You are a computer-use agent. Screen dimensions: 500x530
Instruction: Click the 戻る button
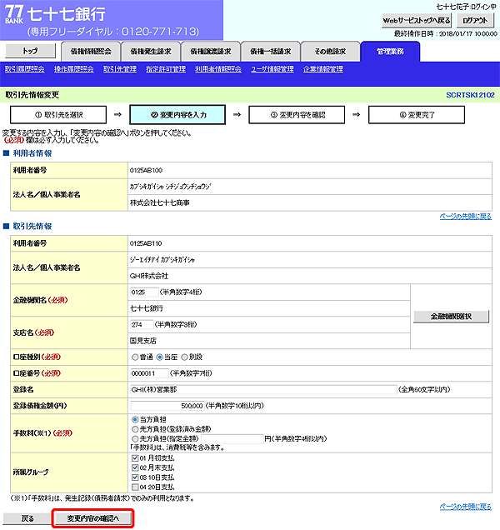pos(27,518)
